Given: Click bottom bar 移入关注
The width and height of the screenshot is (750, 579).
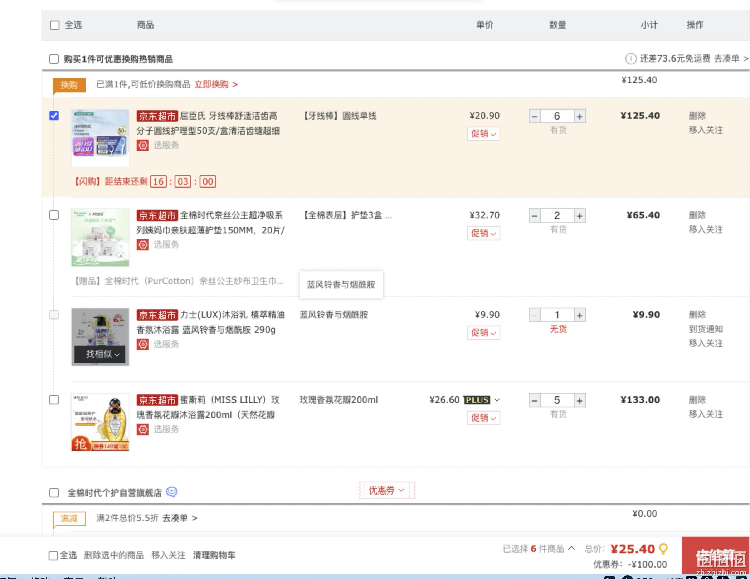Looking at the screenshot, I should [x=168, y=555].
